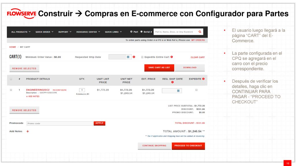Click the DOWNLOAD button

tap(190, 67)
